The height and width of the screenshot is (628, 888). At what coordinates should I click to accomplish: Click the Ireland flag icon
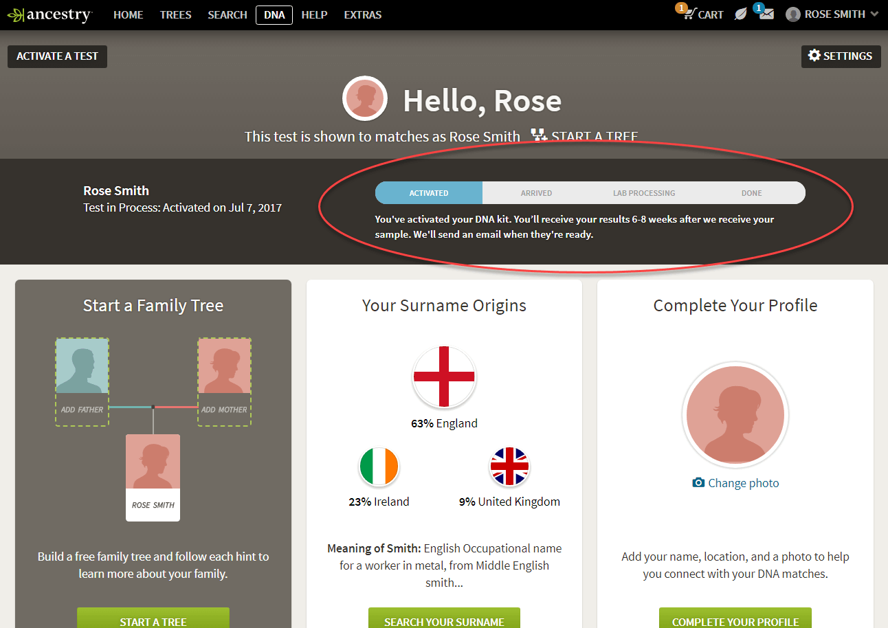[x=379, y=467]
